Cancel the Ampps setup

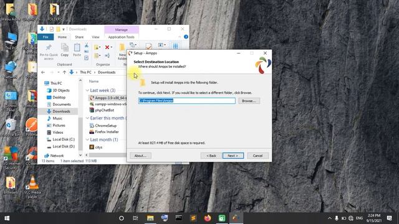click(x=257, y=156)
